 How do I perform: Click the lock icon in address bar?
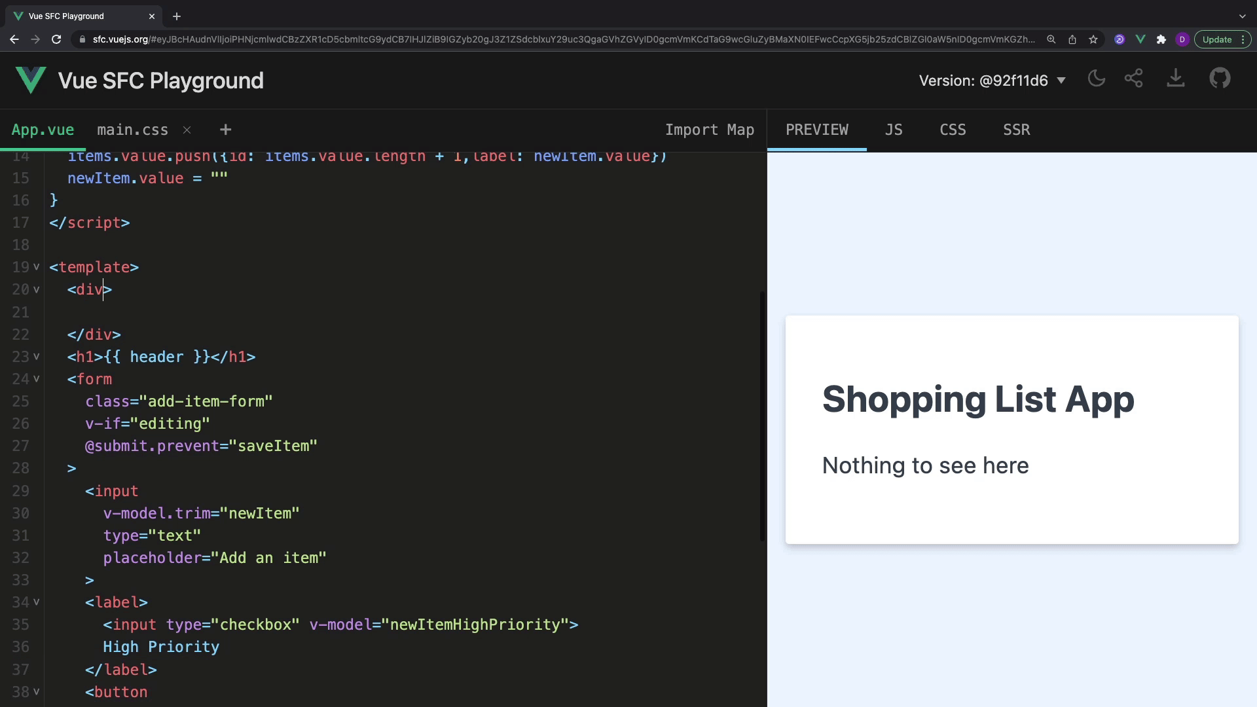click(82, 39)
